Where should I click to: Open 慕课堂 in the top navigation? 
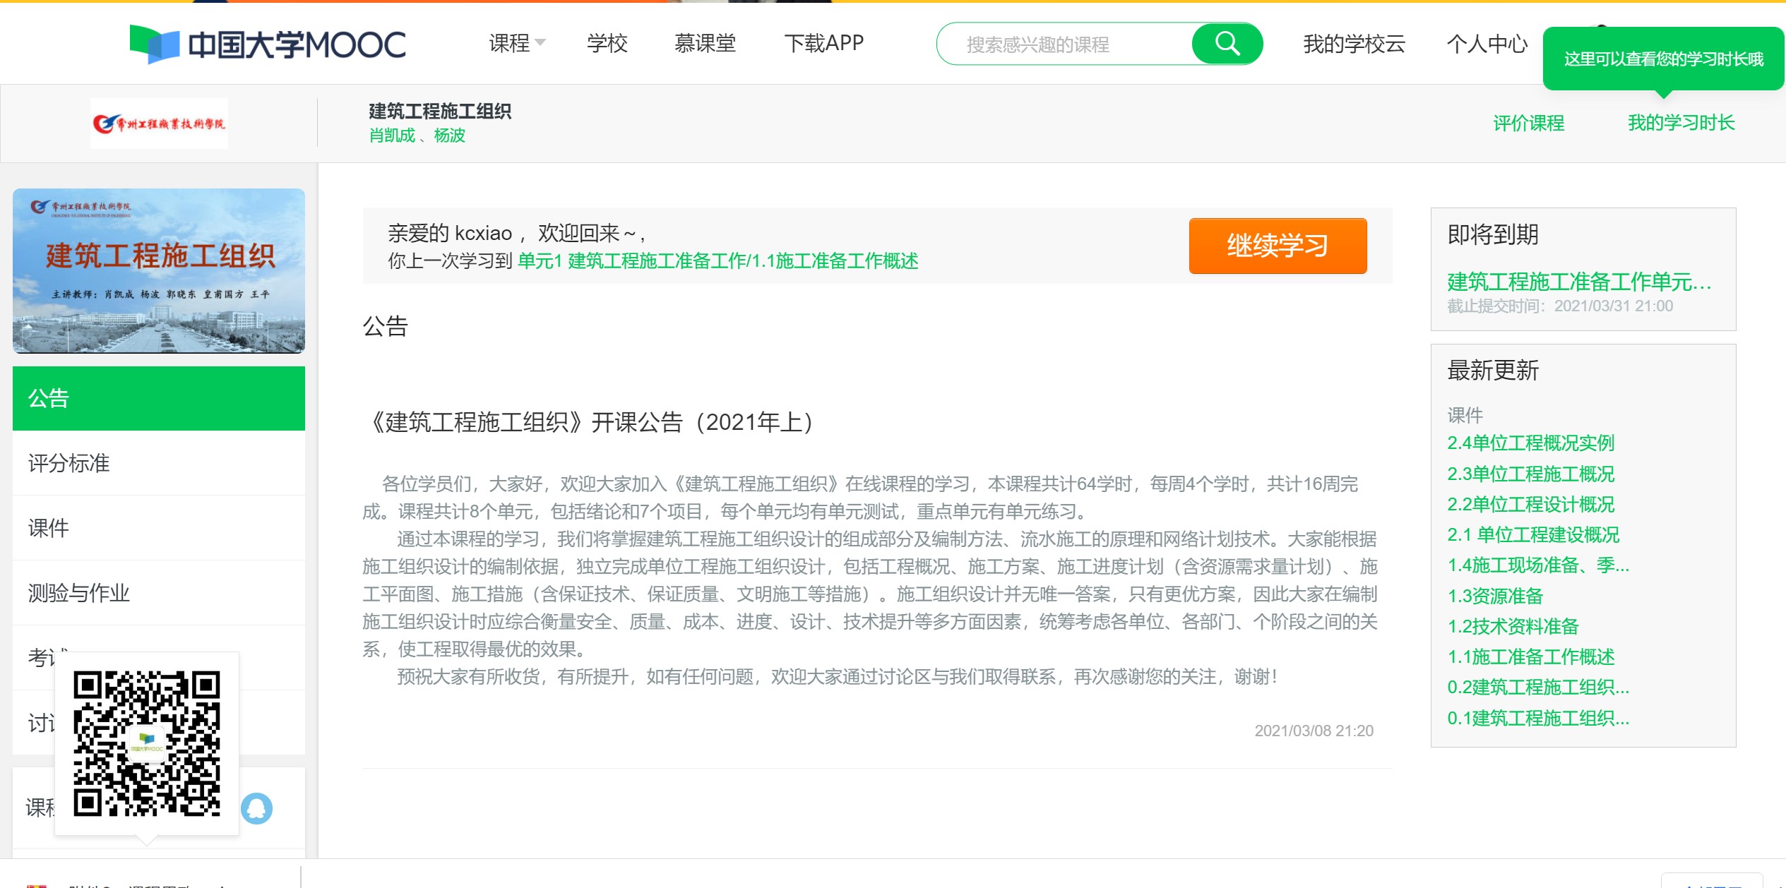click(x=705, y=44)
